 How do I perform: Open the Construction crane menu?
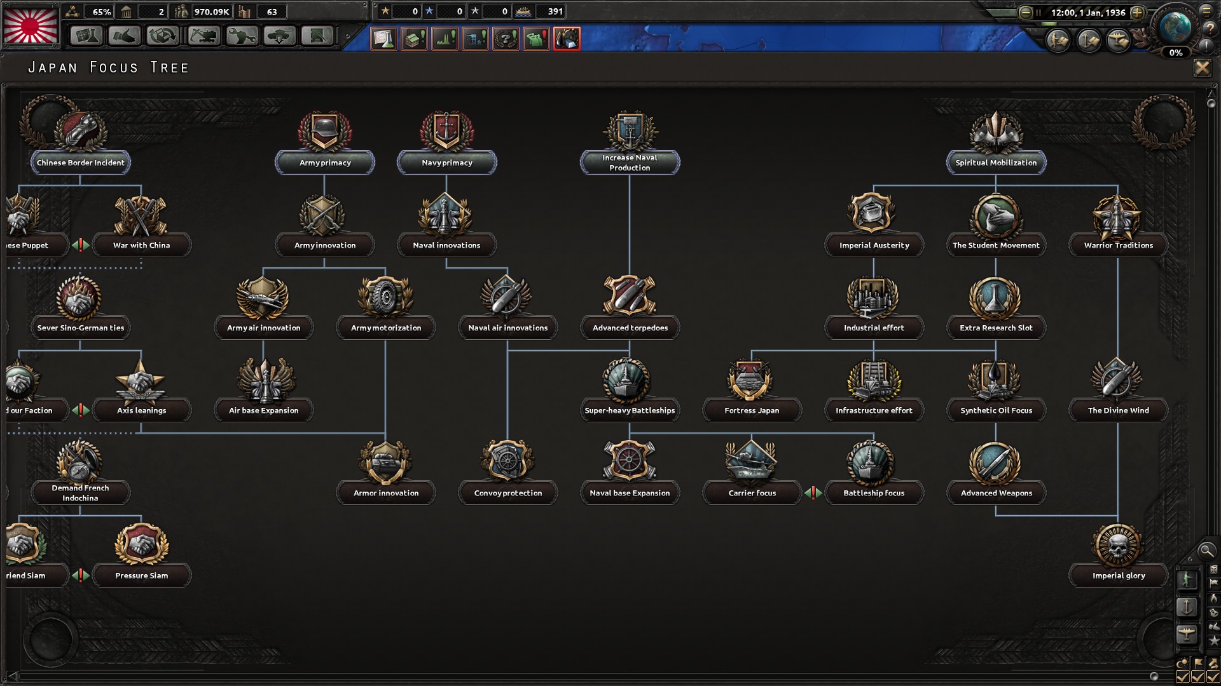click(x=203, y=36)
